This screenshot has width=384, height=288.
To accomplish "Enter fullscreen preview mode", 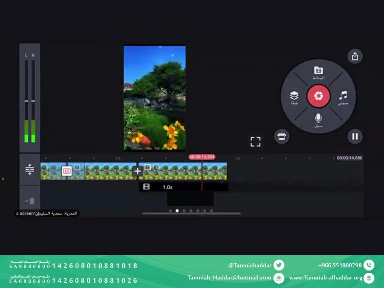I will [255, 142].
